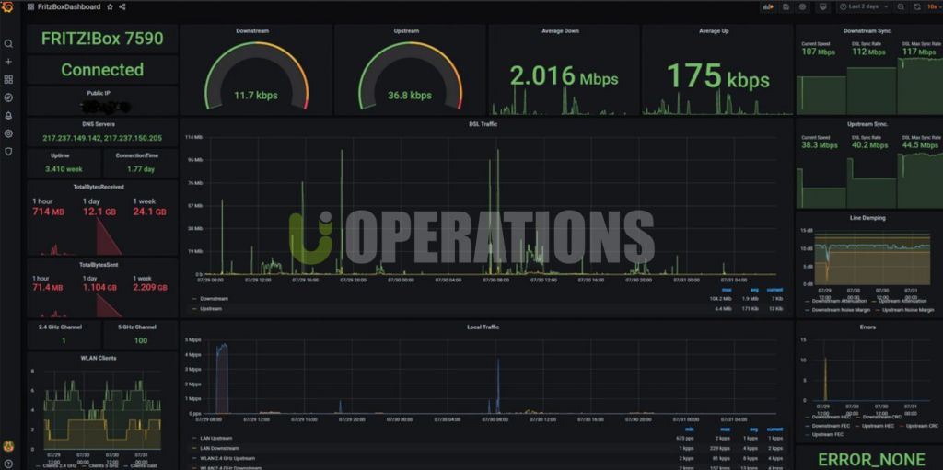The image size is (943, 470).
Task: Share the dashboard via share icon
Action: tap(122, 7)
